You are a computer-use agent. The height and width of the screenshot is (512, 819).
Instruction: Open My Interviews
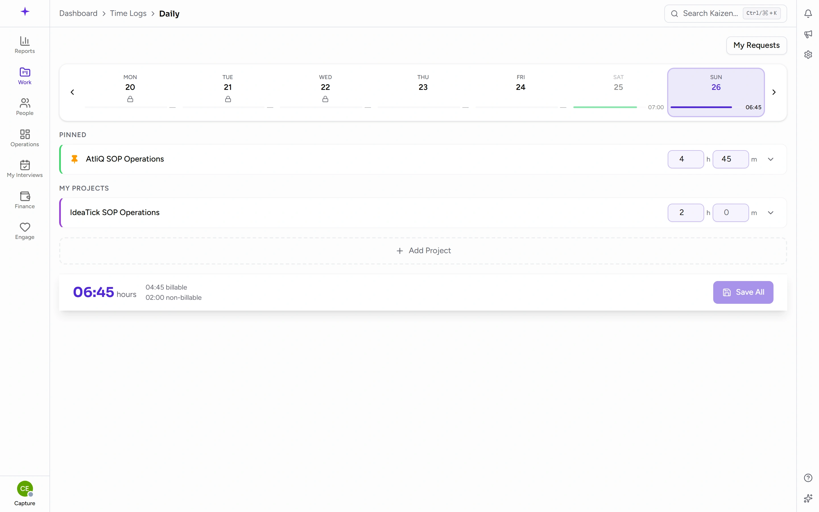(x=25, y=169)
